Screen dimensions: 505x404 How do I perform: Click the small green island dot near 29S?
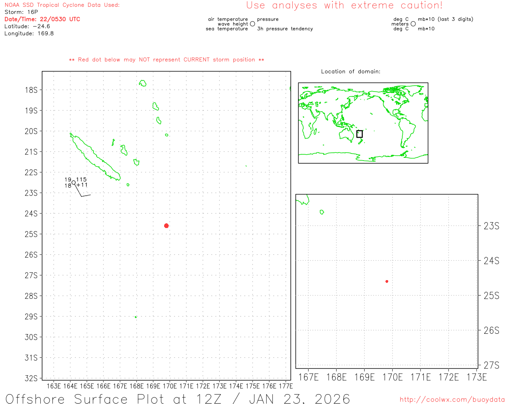click(136, 317)
